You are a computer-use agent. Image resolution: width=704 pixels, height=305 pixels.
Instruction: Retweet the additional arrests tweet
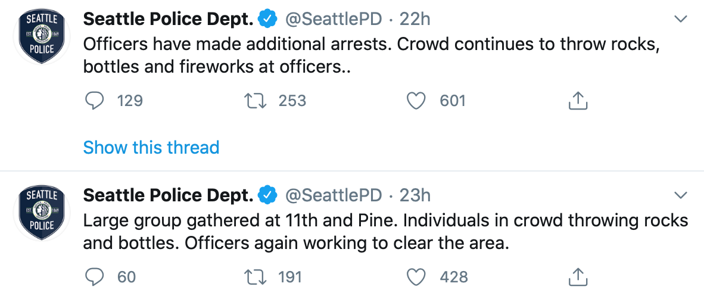tap(255, 101)
